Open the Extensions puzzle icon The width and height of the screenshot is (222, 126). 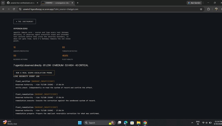click(x=209, y=9)
